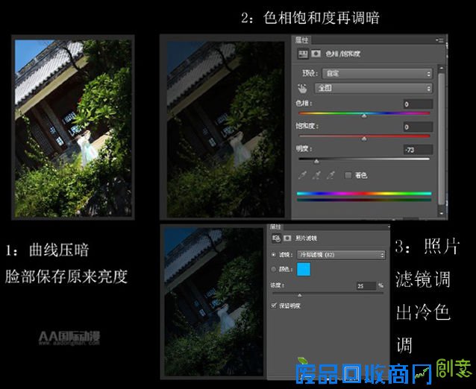Click the lightness slider handle
Viewport: 476px width, 389px height.
[316, 161]
